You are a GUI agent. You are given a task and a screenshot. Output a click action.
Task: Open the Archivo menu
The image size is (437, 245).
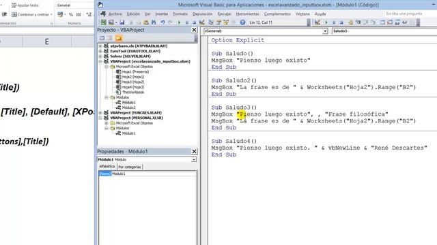tap(115, 14)
